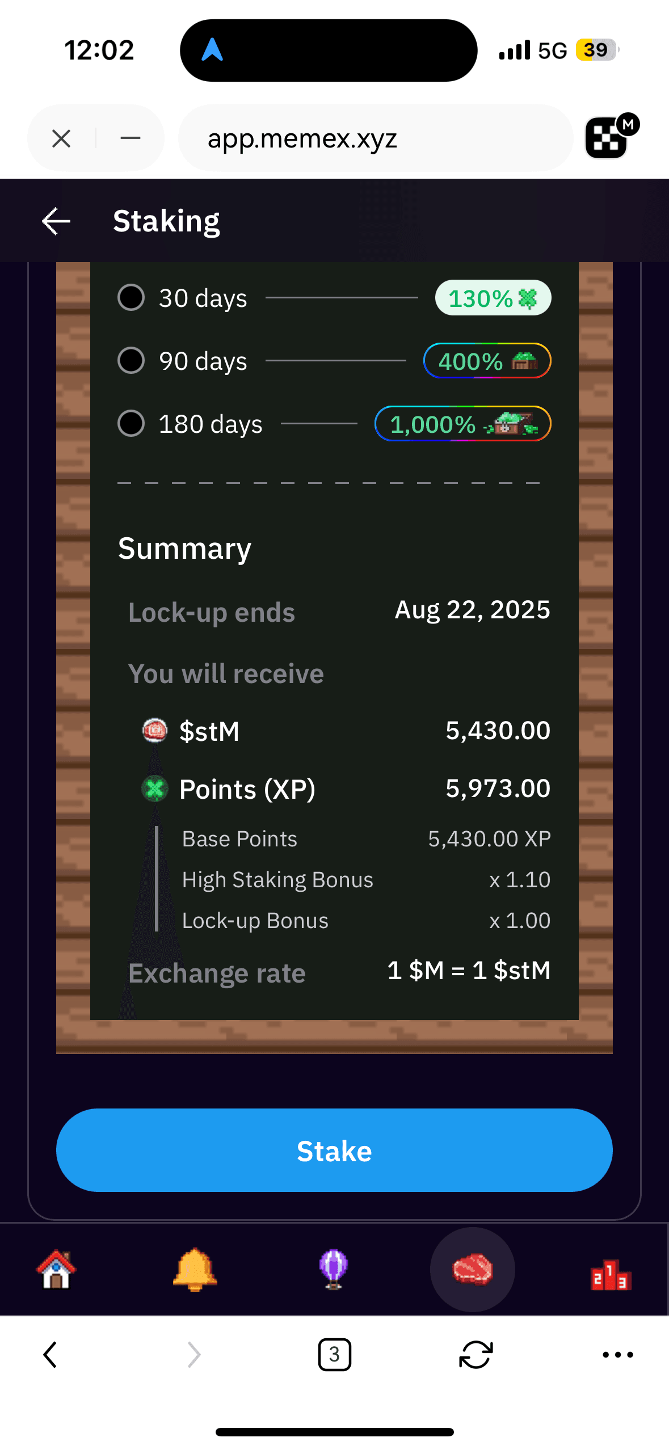The width and height of the screenshot is (669, 1450).
Task: Go back using Staking header arrow
Action: click(56, 221)
